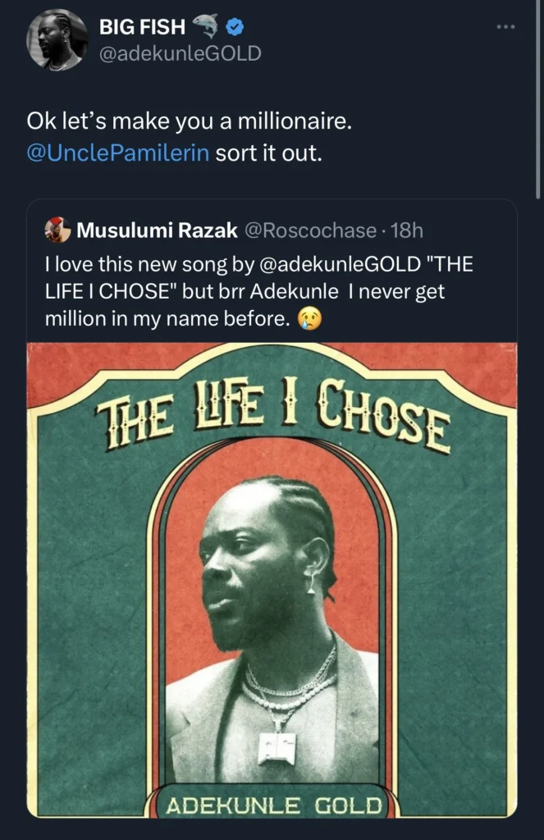544x840 pixels.
Task: Open the three-dot more options menu
Action: point(506,27)
